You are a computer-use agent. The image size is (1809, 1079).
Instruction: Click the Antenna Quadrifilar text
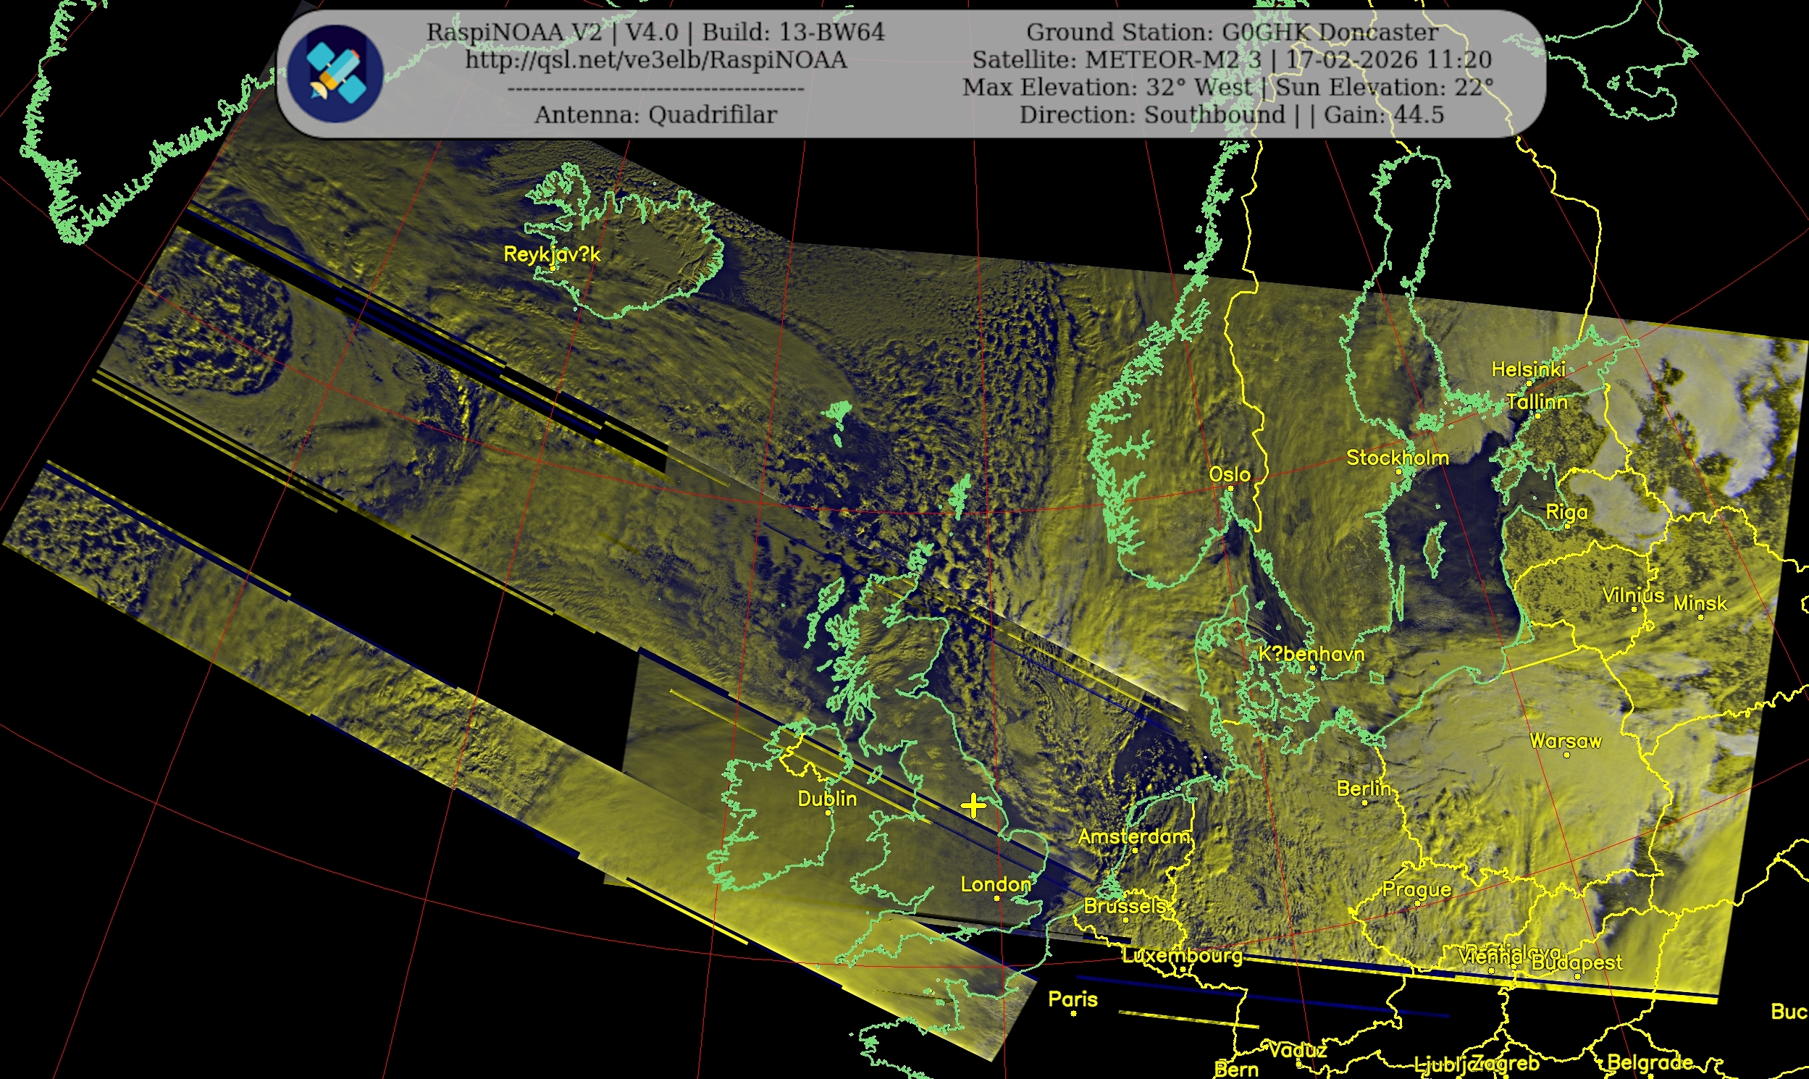pos(656,114)
